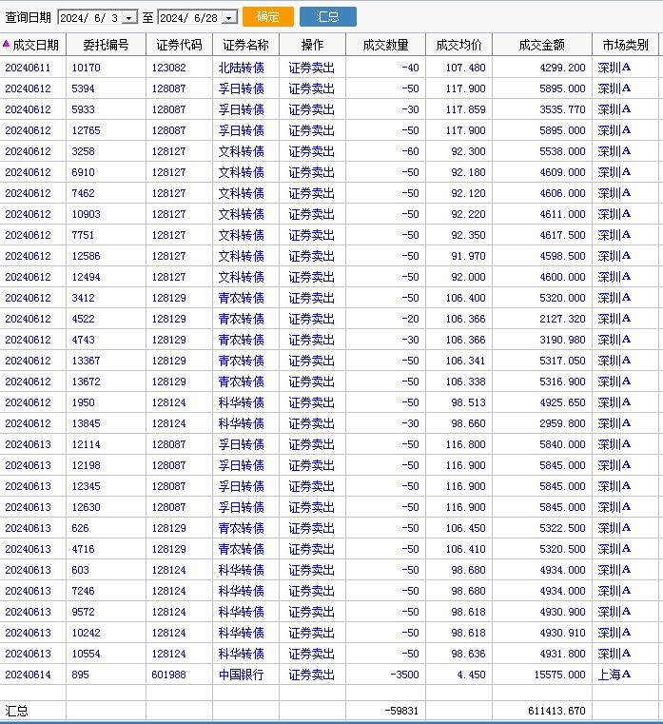The height and width of the screenshot is (724, 663).
Task: Click the 市场类别 column header
Action: [x=626, y=45]
